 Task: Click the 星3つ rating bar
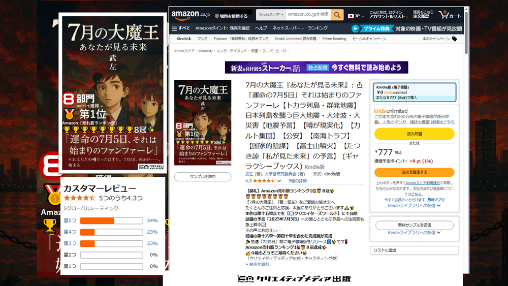[x=111, y=243]
